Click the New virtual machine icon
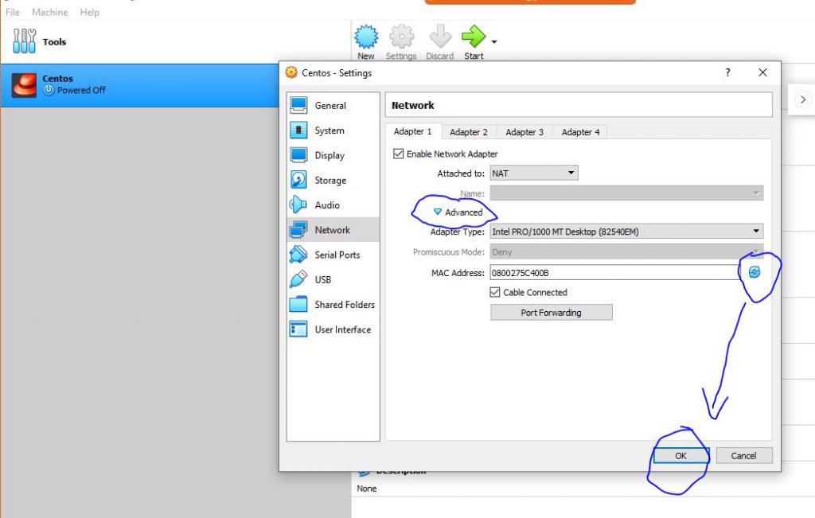Screen dimensions: 815x518 click(x=366, y=37)
